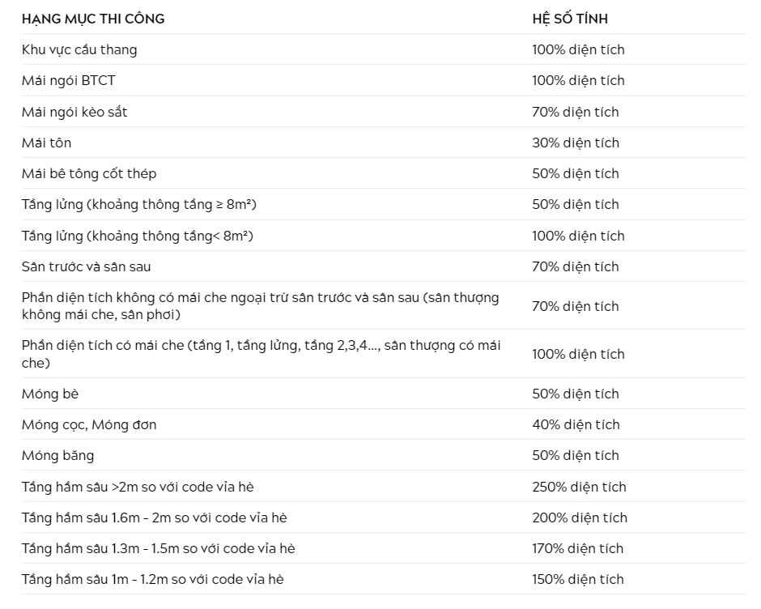Select the Sân trước và sân sau row
The width and height of the screenshot is (761, 609).
[x=384, y=266]
